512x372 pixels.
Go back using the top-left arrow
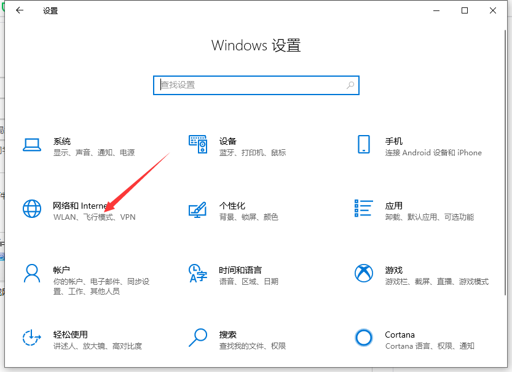19,10
